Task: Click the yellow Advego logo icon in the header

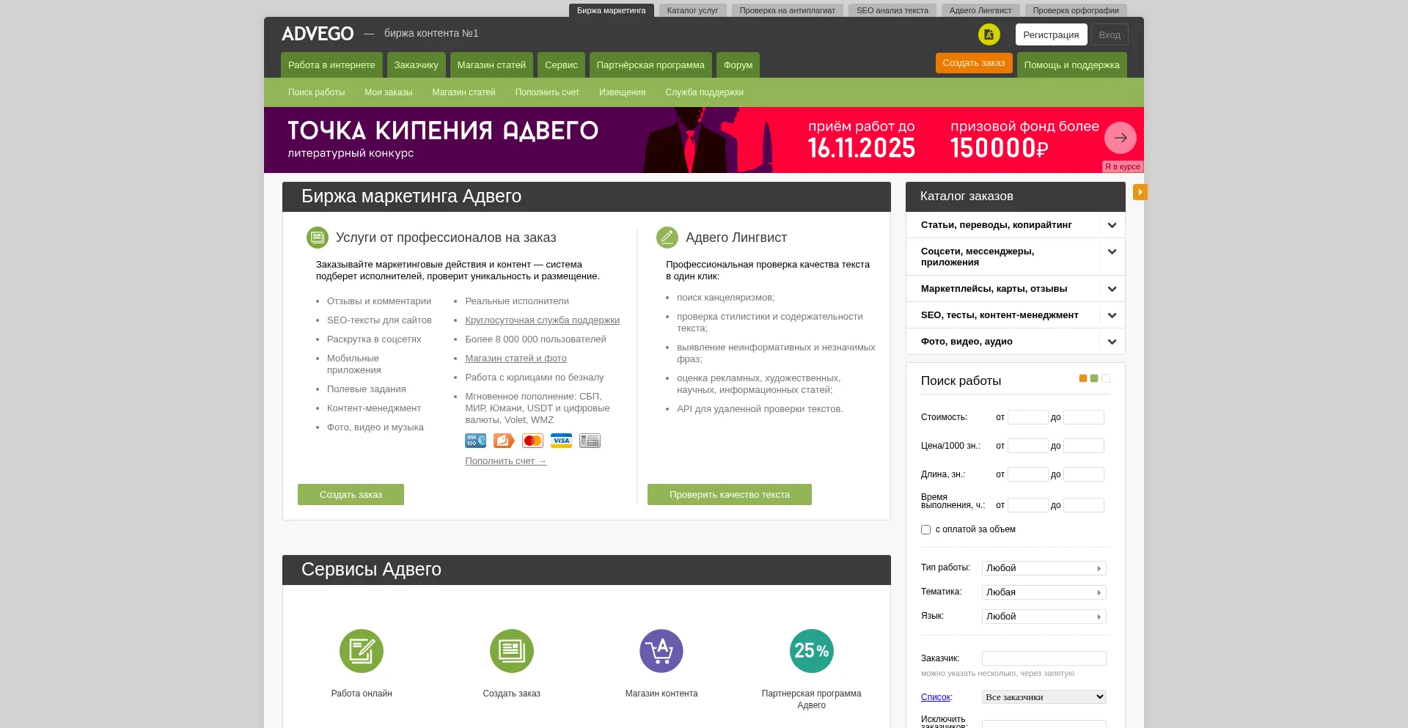Action: [x=989, y=34]
